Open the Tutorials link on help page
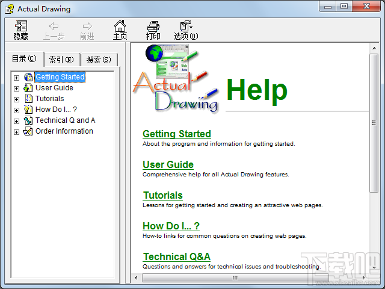This screenshot has width=385, height=289. 163,195
